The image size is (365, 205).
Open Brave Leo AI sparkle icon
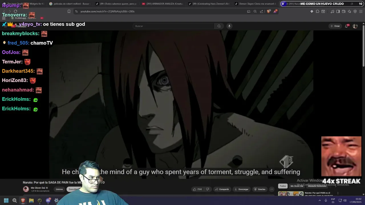coord(349,11)
